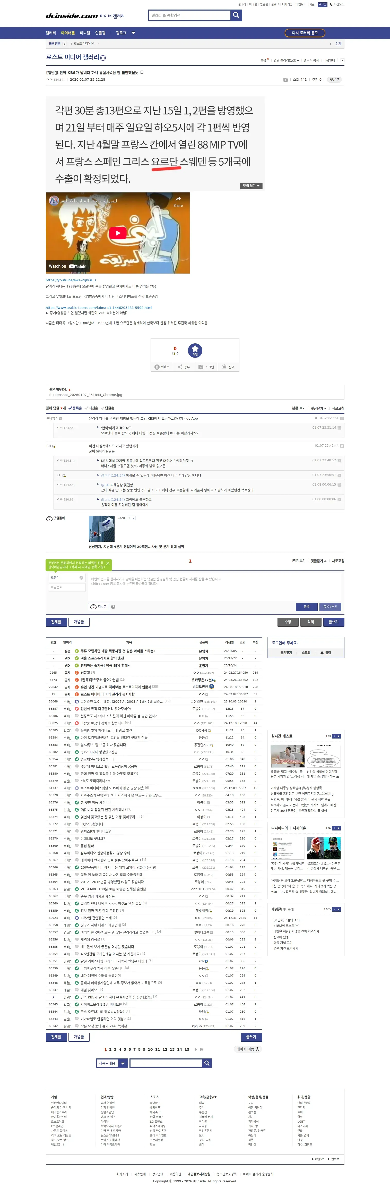Viewport: 390px width, 1196px height.
Task: Click the upper 새로고침 refresh comments link
Action: (338, 408)
